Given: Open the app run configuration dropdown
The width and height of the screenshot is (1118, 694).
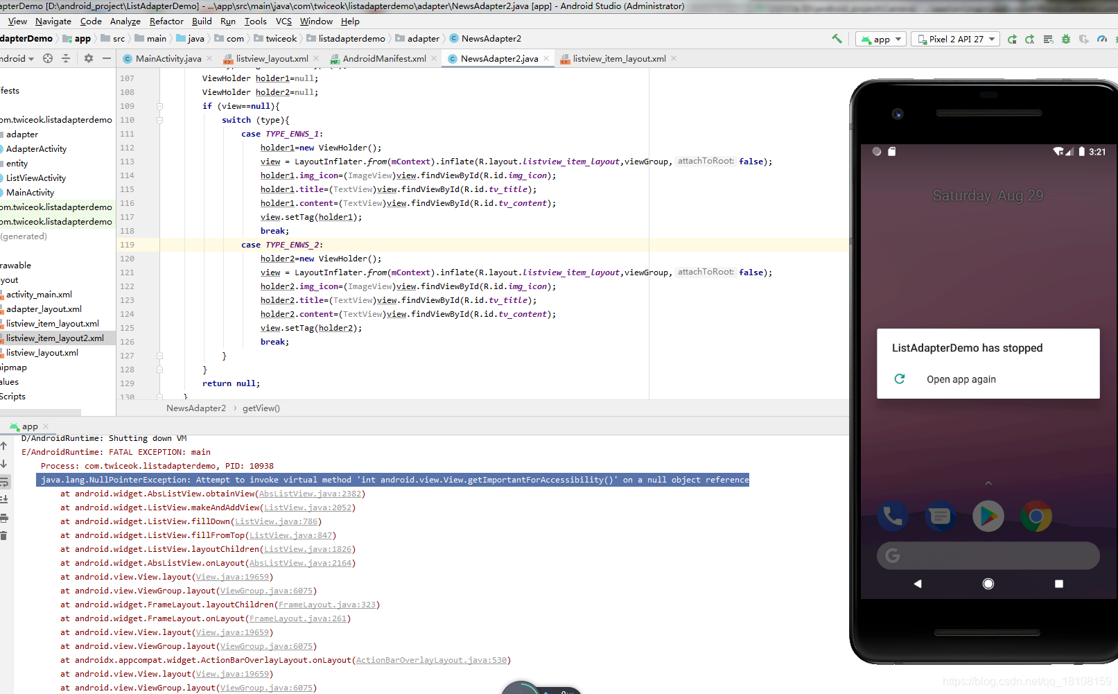Looking at the screenshot, I should tap(881, 39).
